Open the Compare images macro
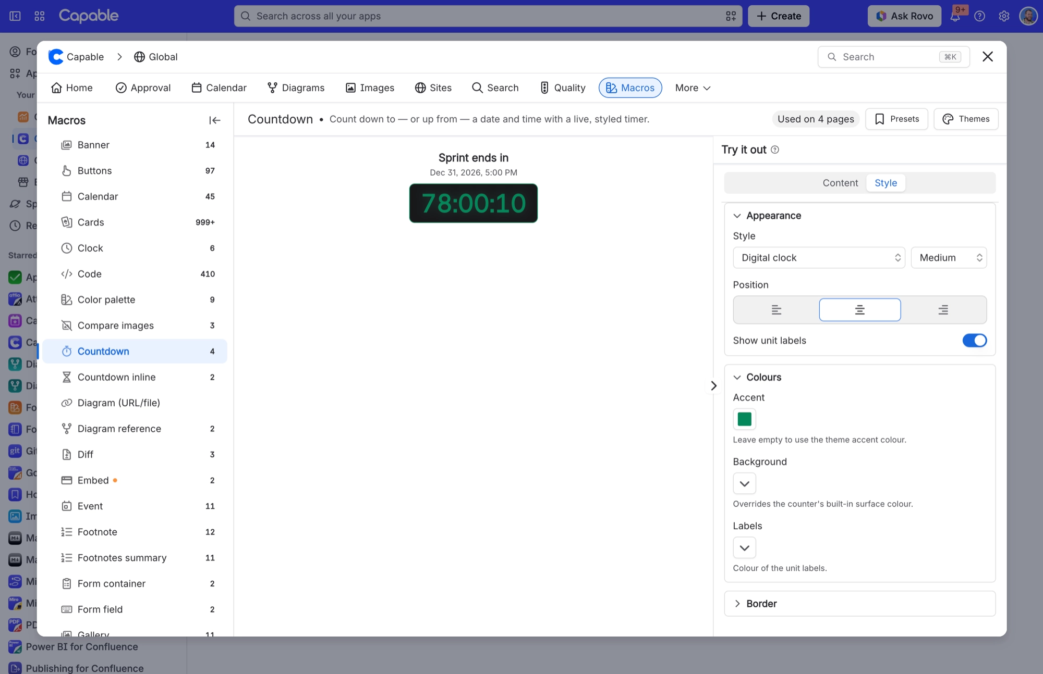Screen dimensions: 1043x674 point(135,326)
